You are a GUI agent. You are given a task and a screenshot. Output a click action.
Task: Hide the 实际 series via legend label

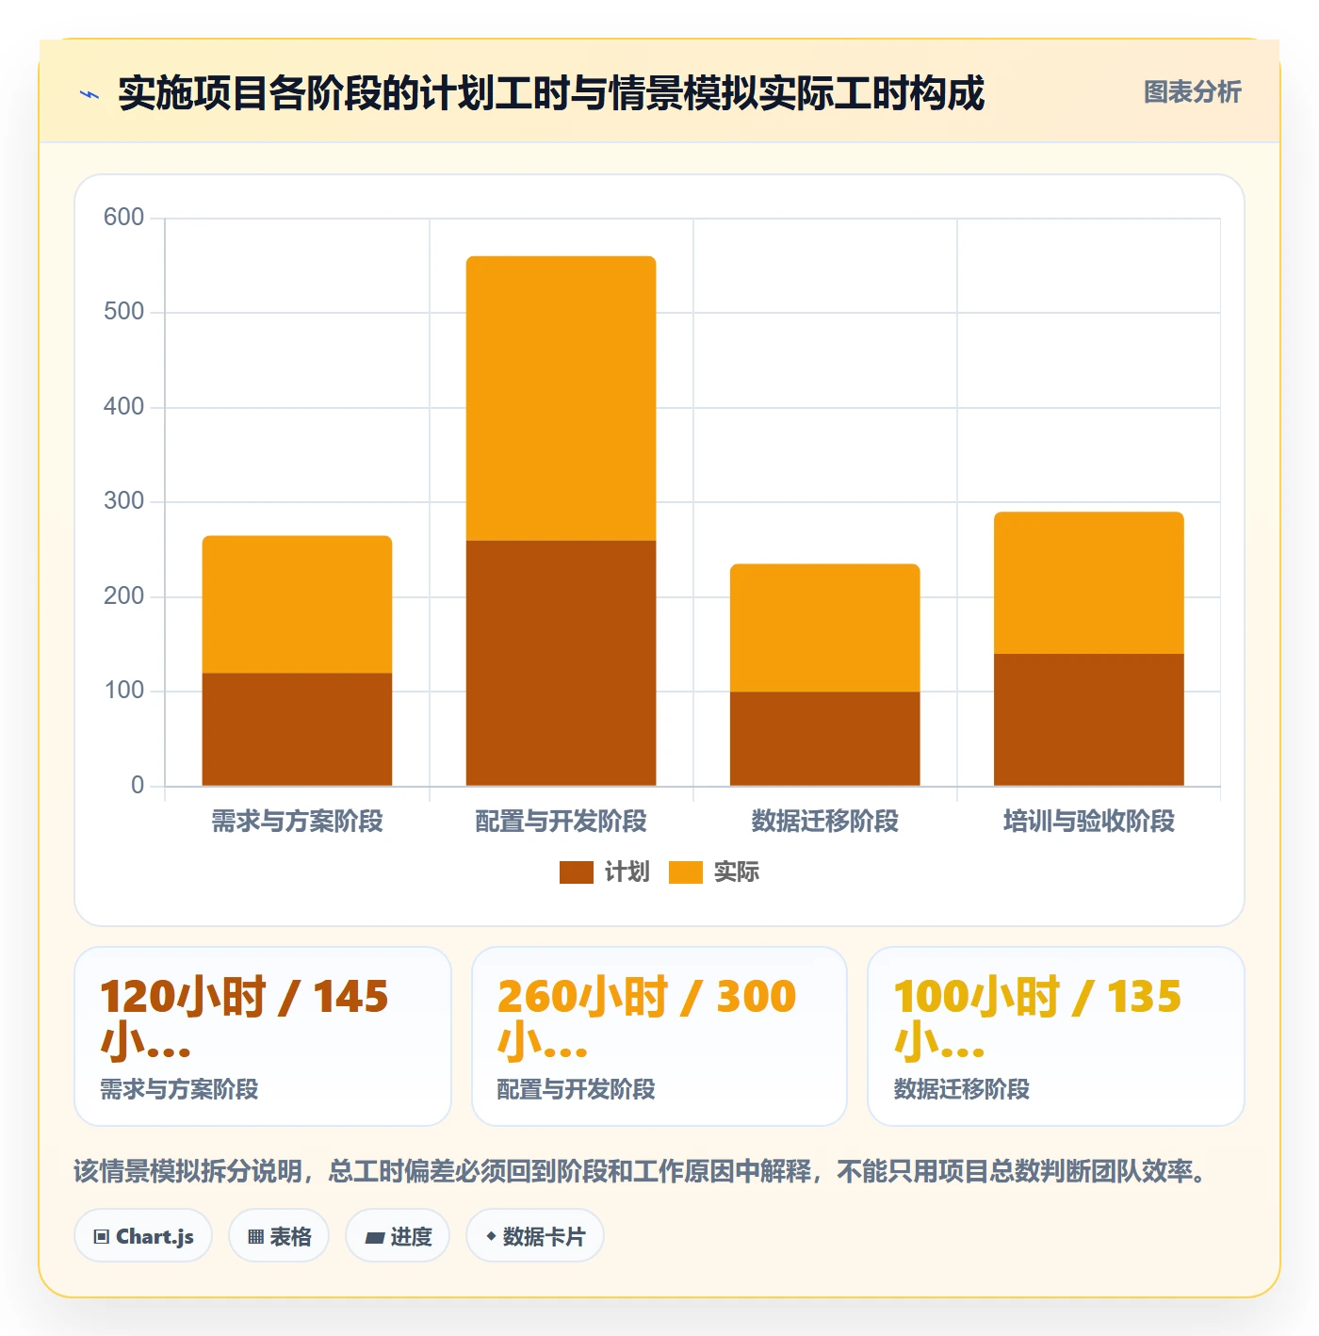click(x=736, y=872)
